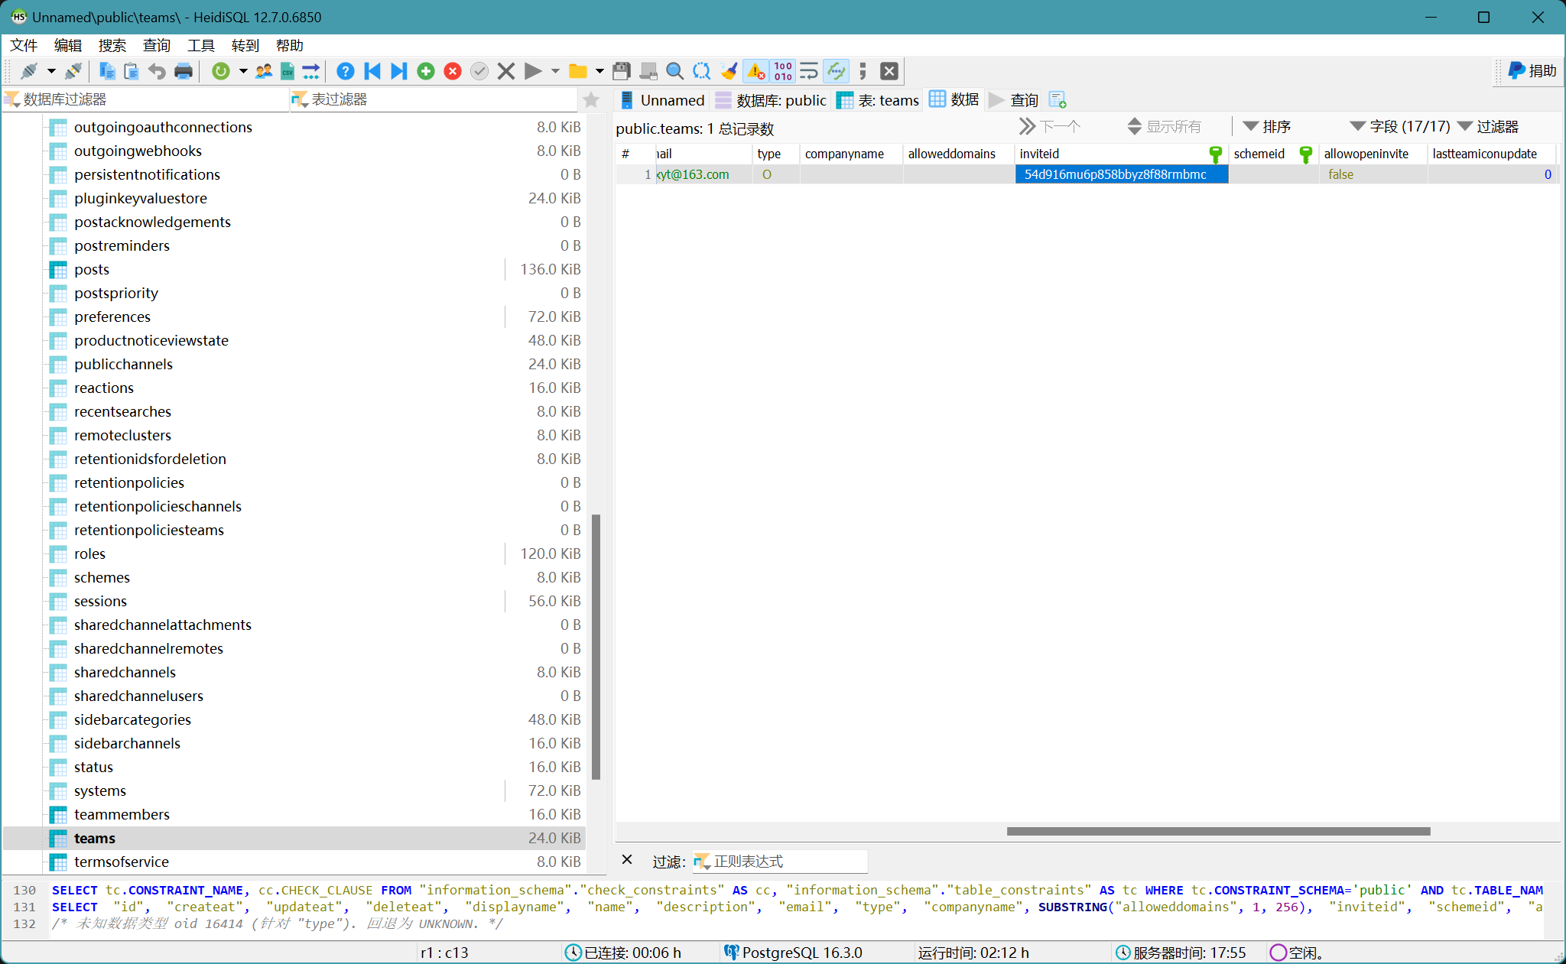Click the cancel editing X icon
Screen dimensions: 1566x964
[506, 71]
